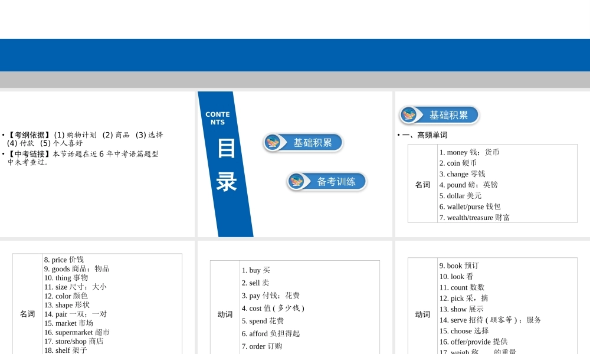Select the row '4. pound 磅；英镑'
The width and height of the screenshot is (590, 354).
click(468, 185)
